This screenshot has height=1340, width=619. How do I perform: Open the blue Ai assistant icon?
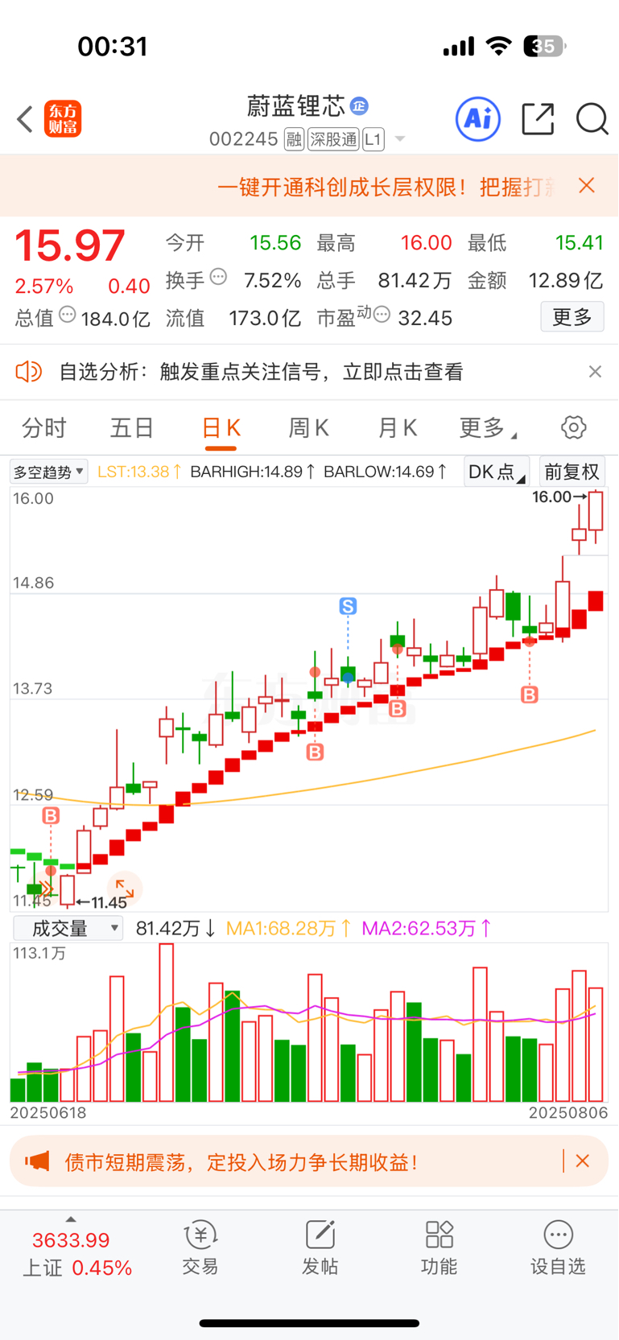click(x=478, y=119)
